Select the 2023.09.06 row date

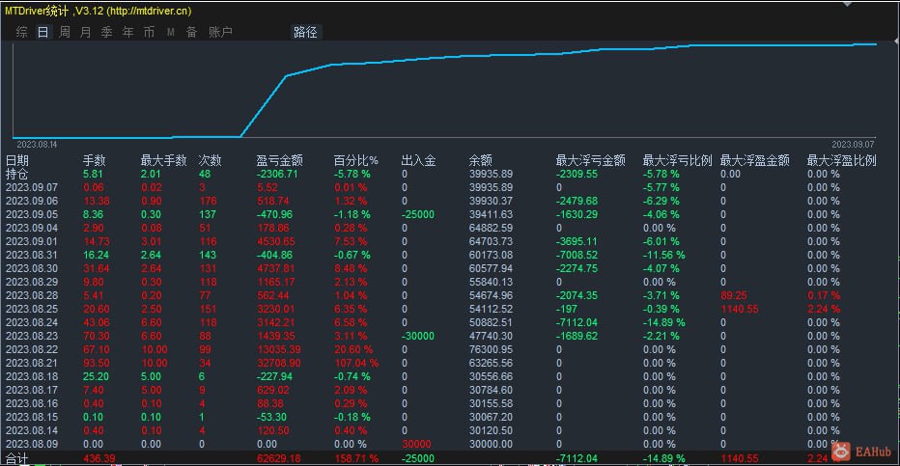(32, 202)
